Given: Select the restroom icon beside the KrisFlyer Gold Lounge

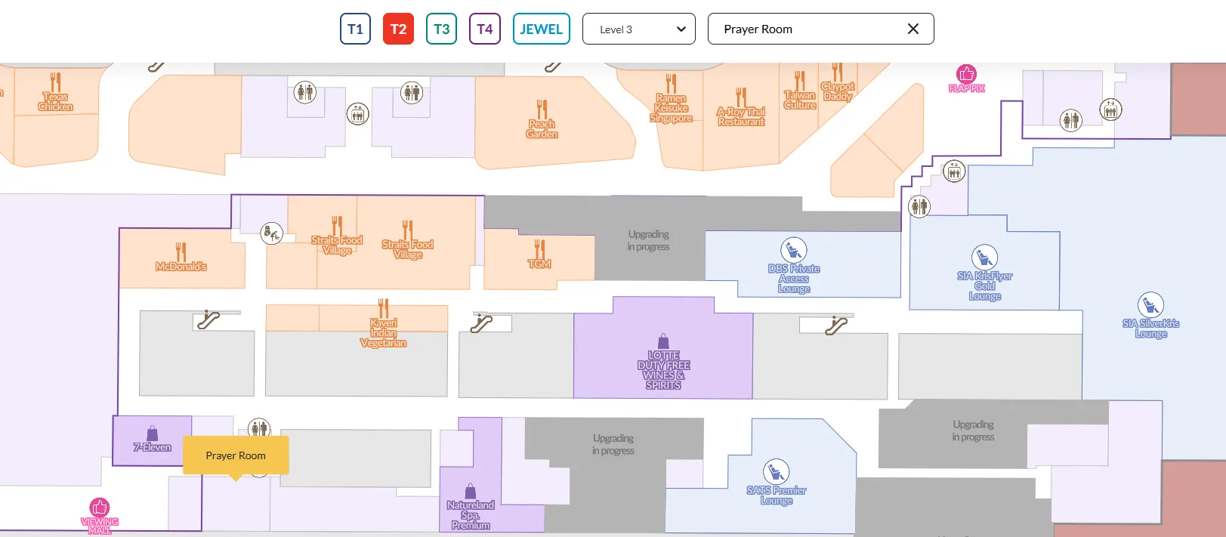Looking at the screenshot, I should [919, 205].
